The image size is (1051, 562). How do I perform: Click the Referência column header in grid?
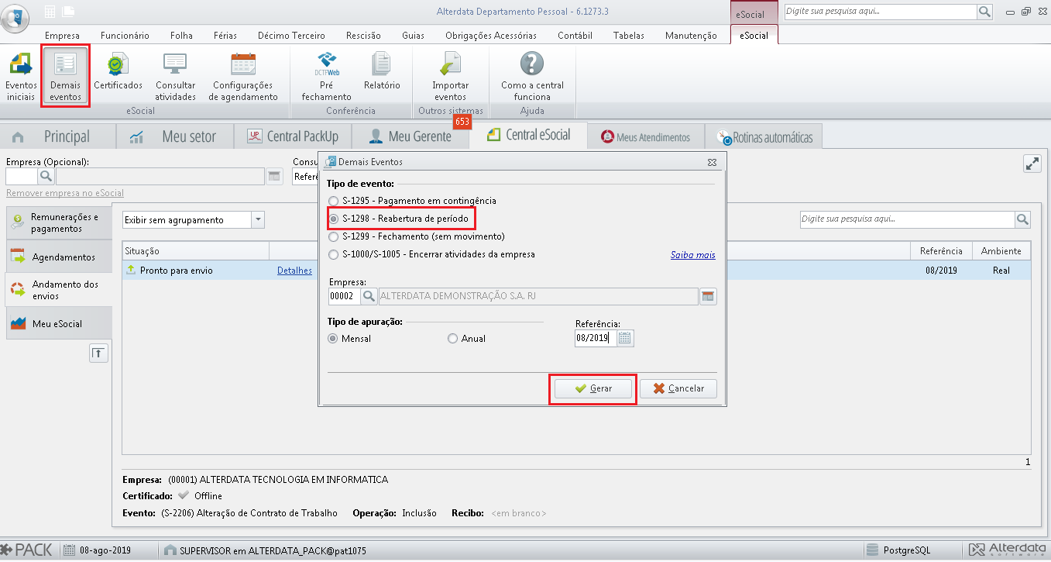click(941, 251)
